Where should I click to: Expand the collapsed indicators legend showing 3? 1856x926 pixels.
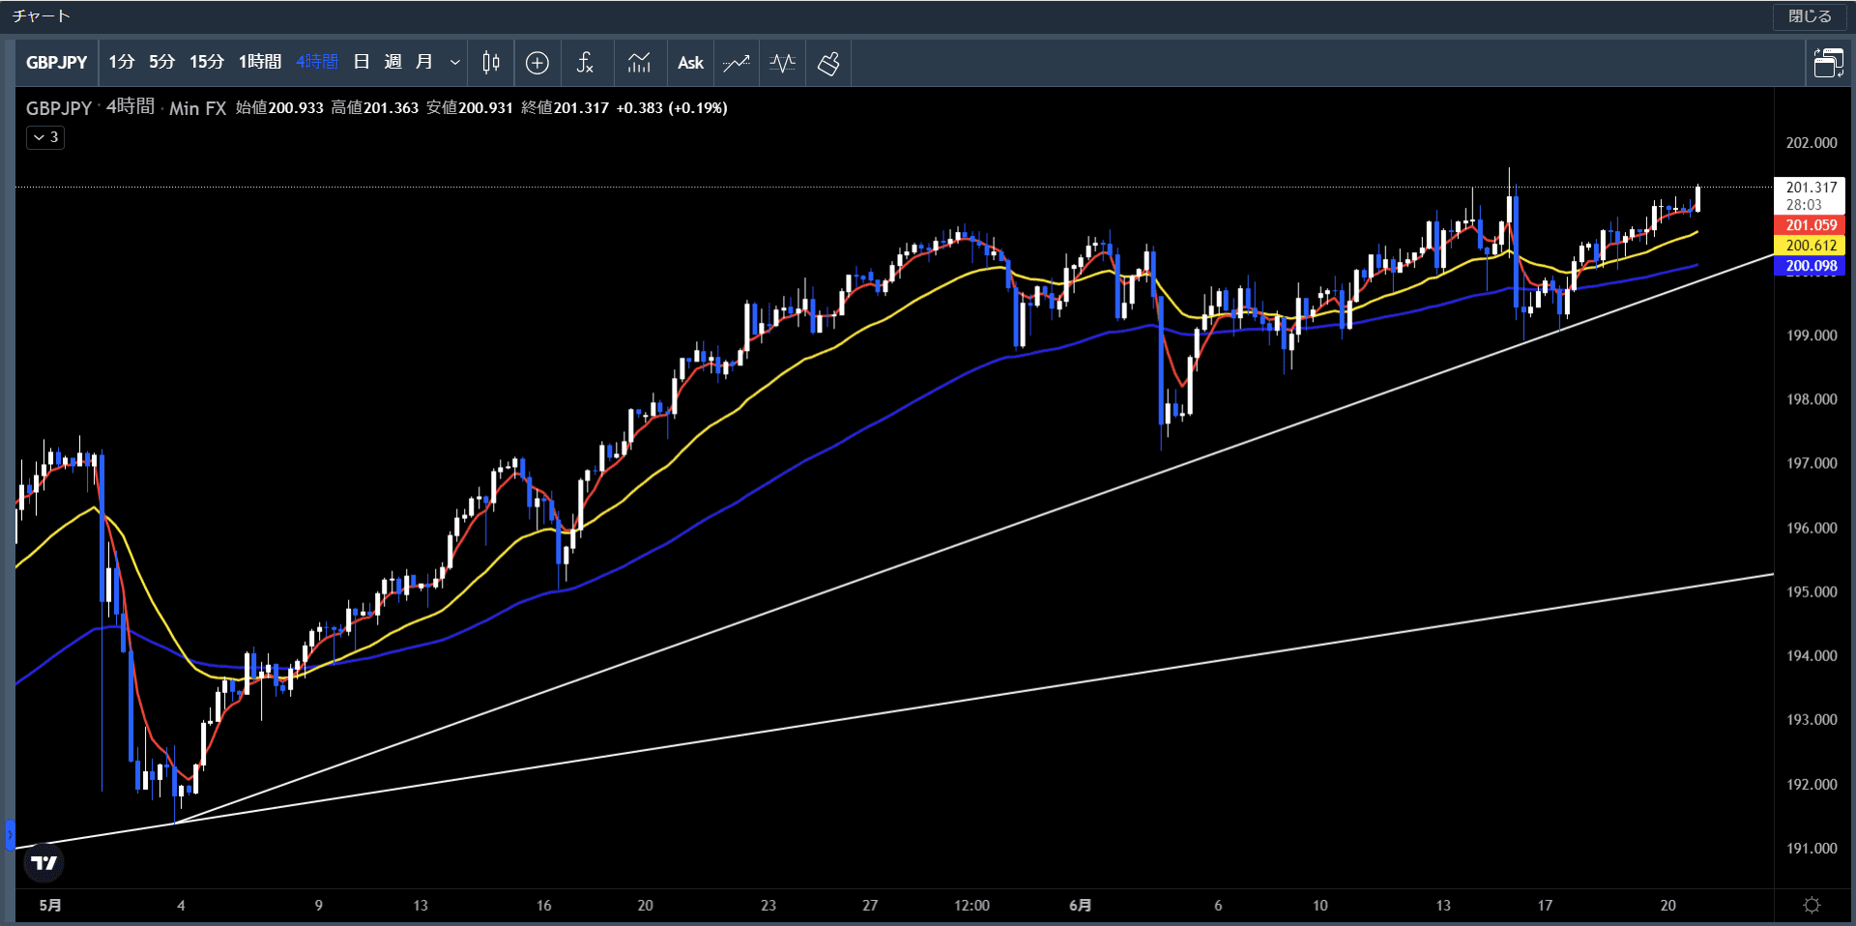point(45,137)
